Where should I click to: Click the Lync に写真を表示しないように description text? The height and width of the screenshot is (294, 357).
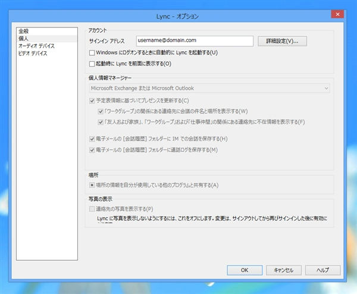coord(212,218)
